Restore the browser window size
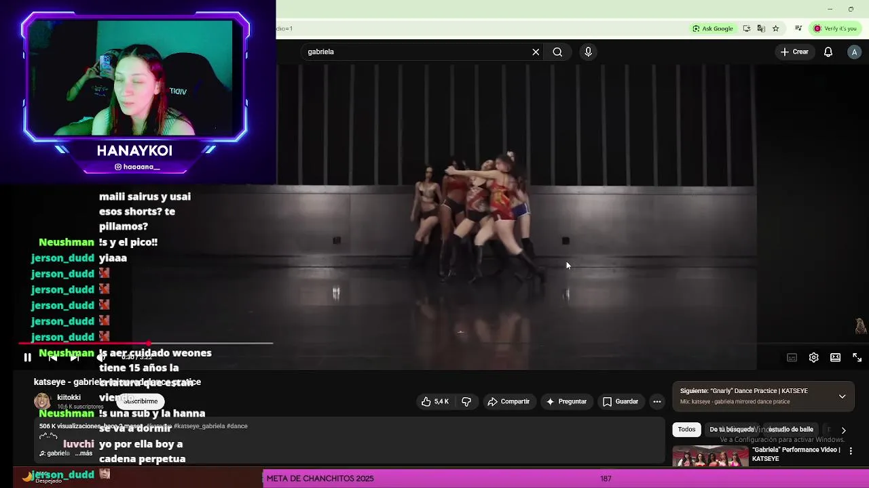 851,9
